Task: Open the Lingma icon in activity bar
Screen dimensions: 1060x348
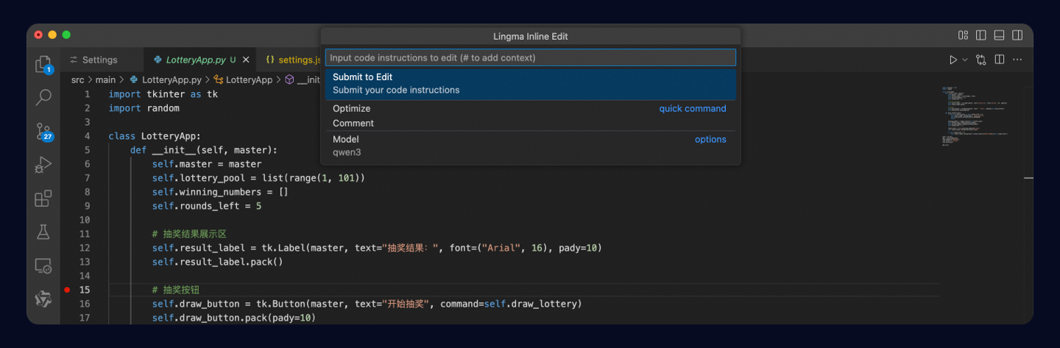Action: [x=43, y=299]
